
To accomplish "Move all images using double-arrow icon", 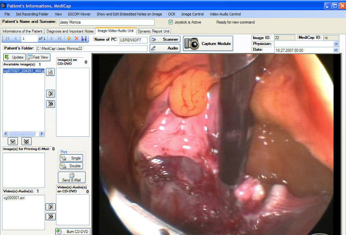I will (x=50, y=103).
